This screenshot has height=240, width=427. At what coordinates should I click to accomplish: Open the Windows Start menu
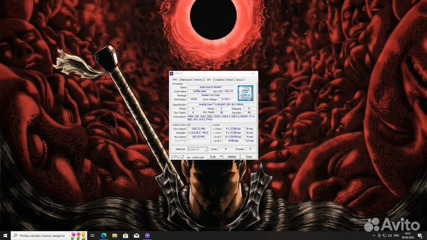click(x=5, y=235)
